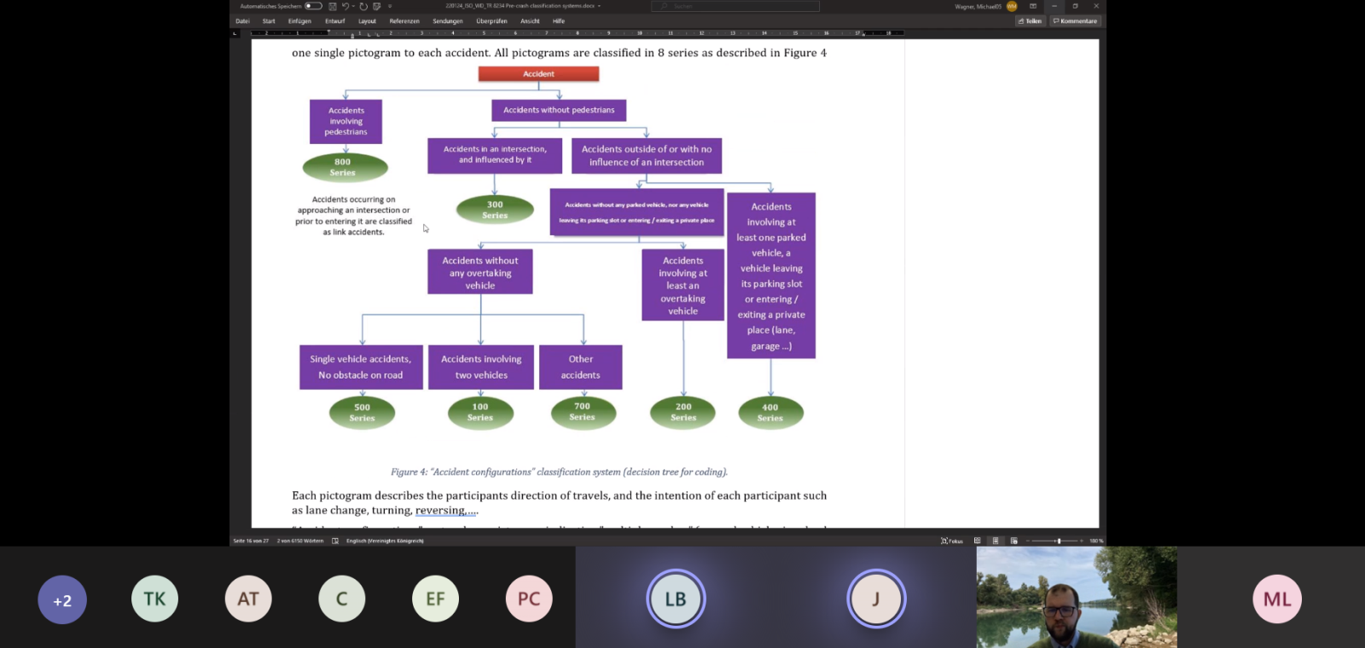The image size is (1365, 648).
Task: Click the spell check proofing icon
Action: tap(335, 541)
